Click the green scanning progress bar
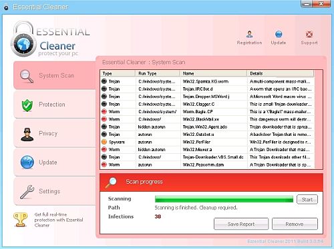Viewport: 334px width, 249px height. click(224, 199)
